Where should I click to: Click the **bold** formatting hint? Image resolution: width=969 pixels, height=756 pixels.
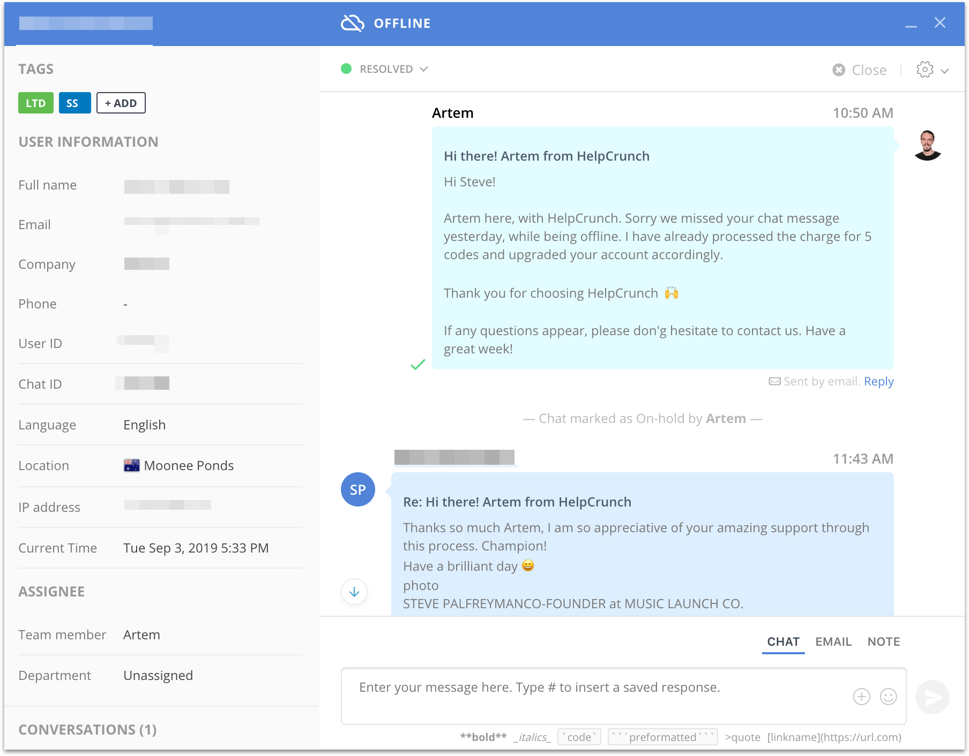483,737
